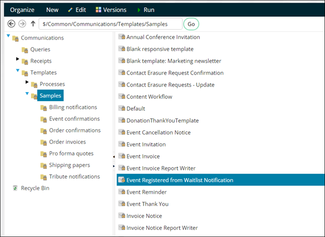
Task: Open the Edit menu item
Action: (x=77, y=10)
